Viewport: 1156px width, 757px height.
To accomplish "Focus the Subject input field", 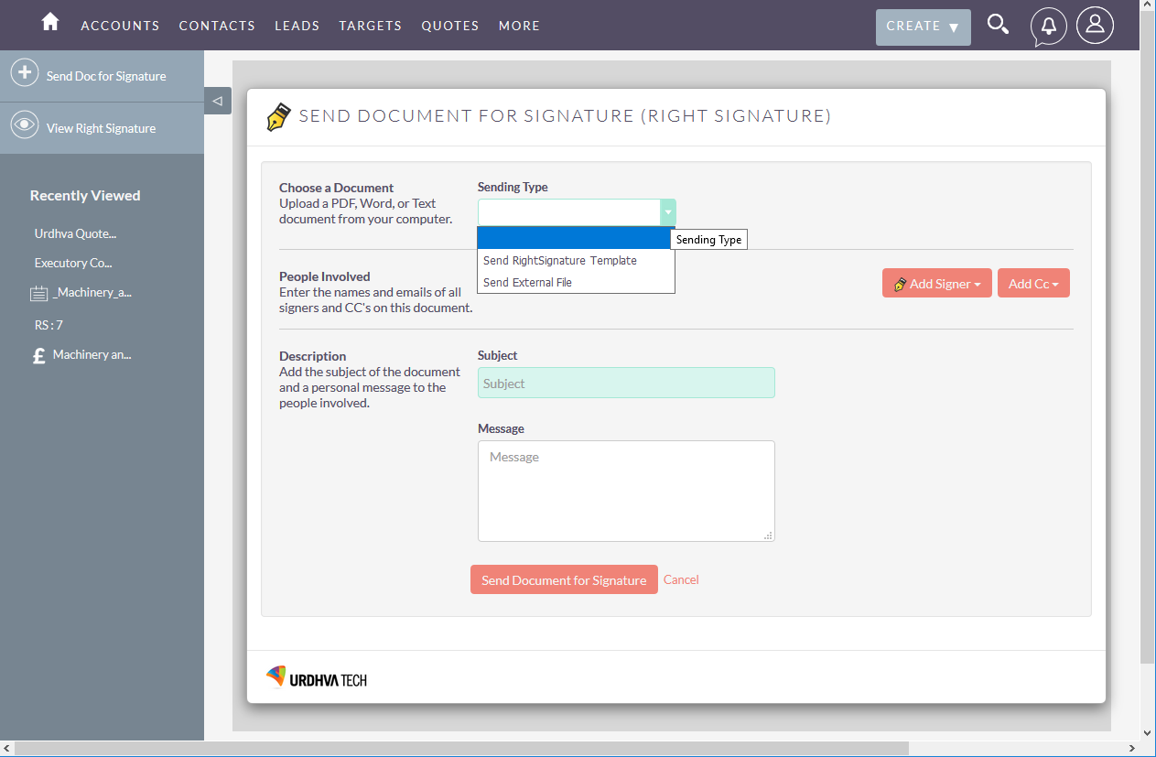I will (626, 383).
